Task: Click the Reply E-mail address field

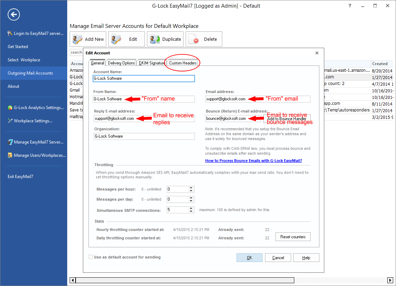Action: (x=145, y=118)
